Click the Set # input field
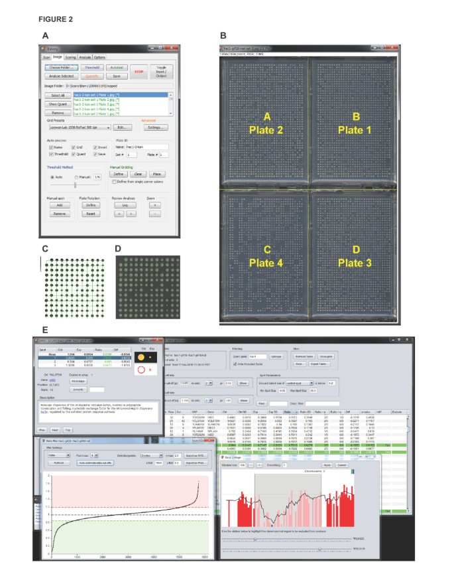Image resolution: width=454 pixels, height=588 pixels. pos(131,155)
